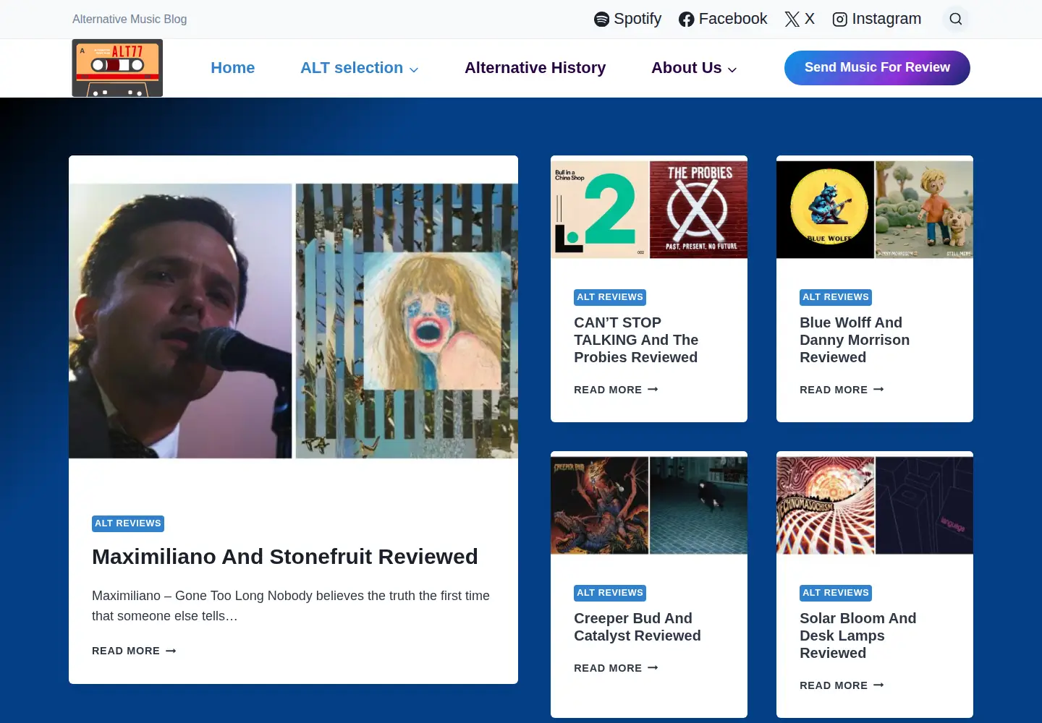Open CAN'T STOP TALKING And The Probies title
The width and height of the screenshot is (1042, 723).
636,340
